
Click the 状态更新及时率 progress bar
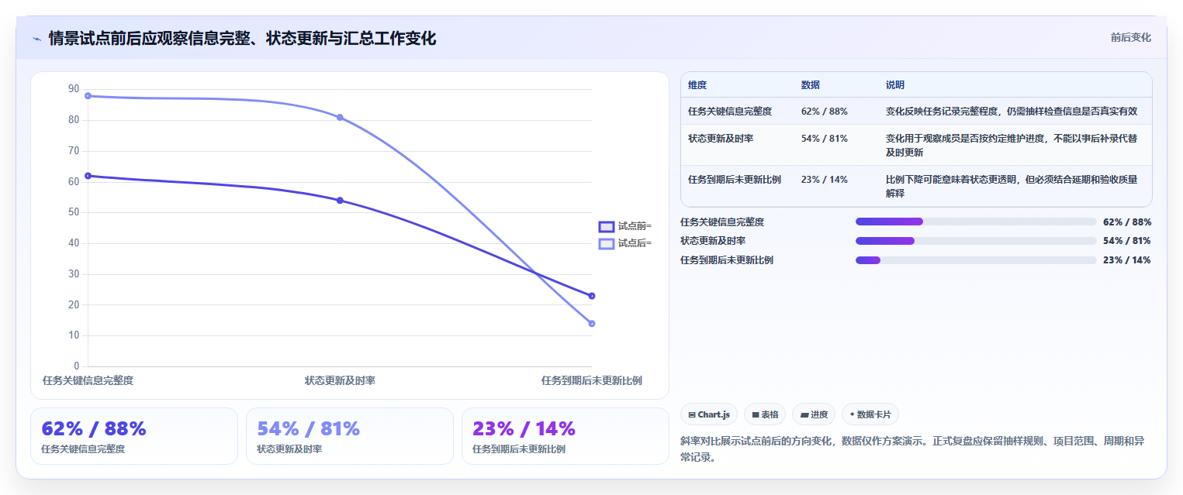[976, 241]
